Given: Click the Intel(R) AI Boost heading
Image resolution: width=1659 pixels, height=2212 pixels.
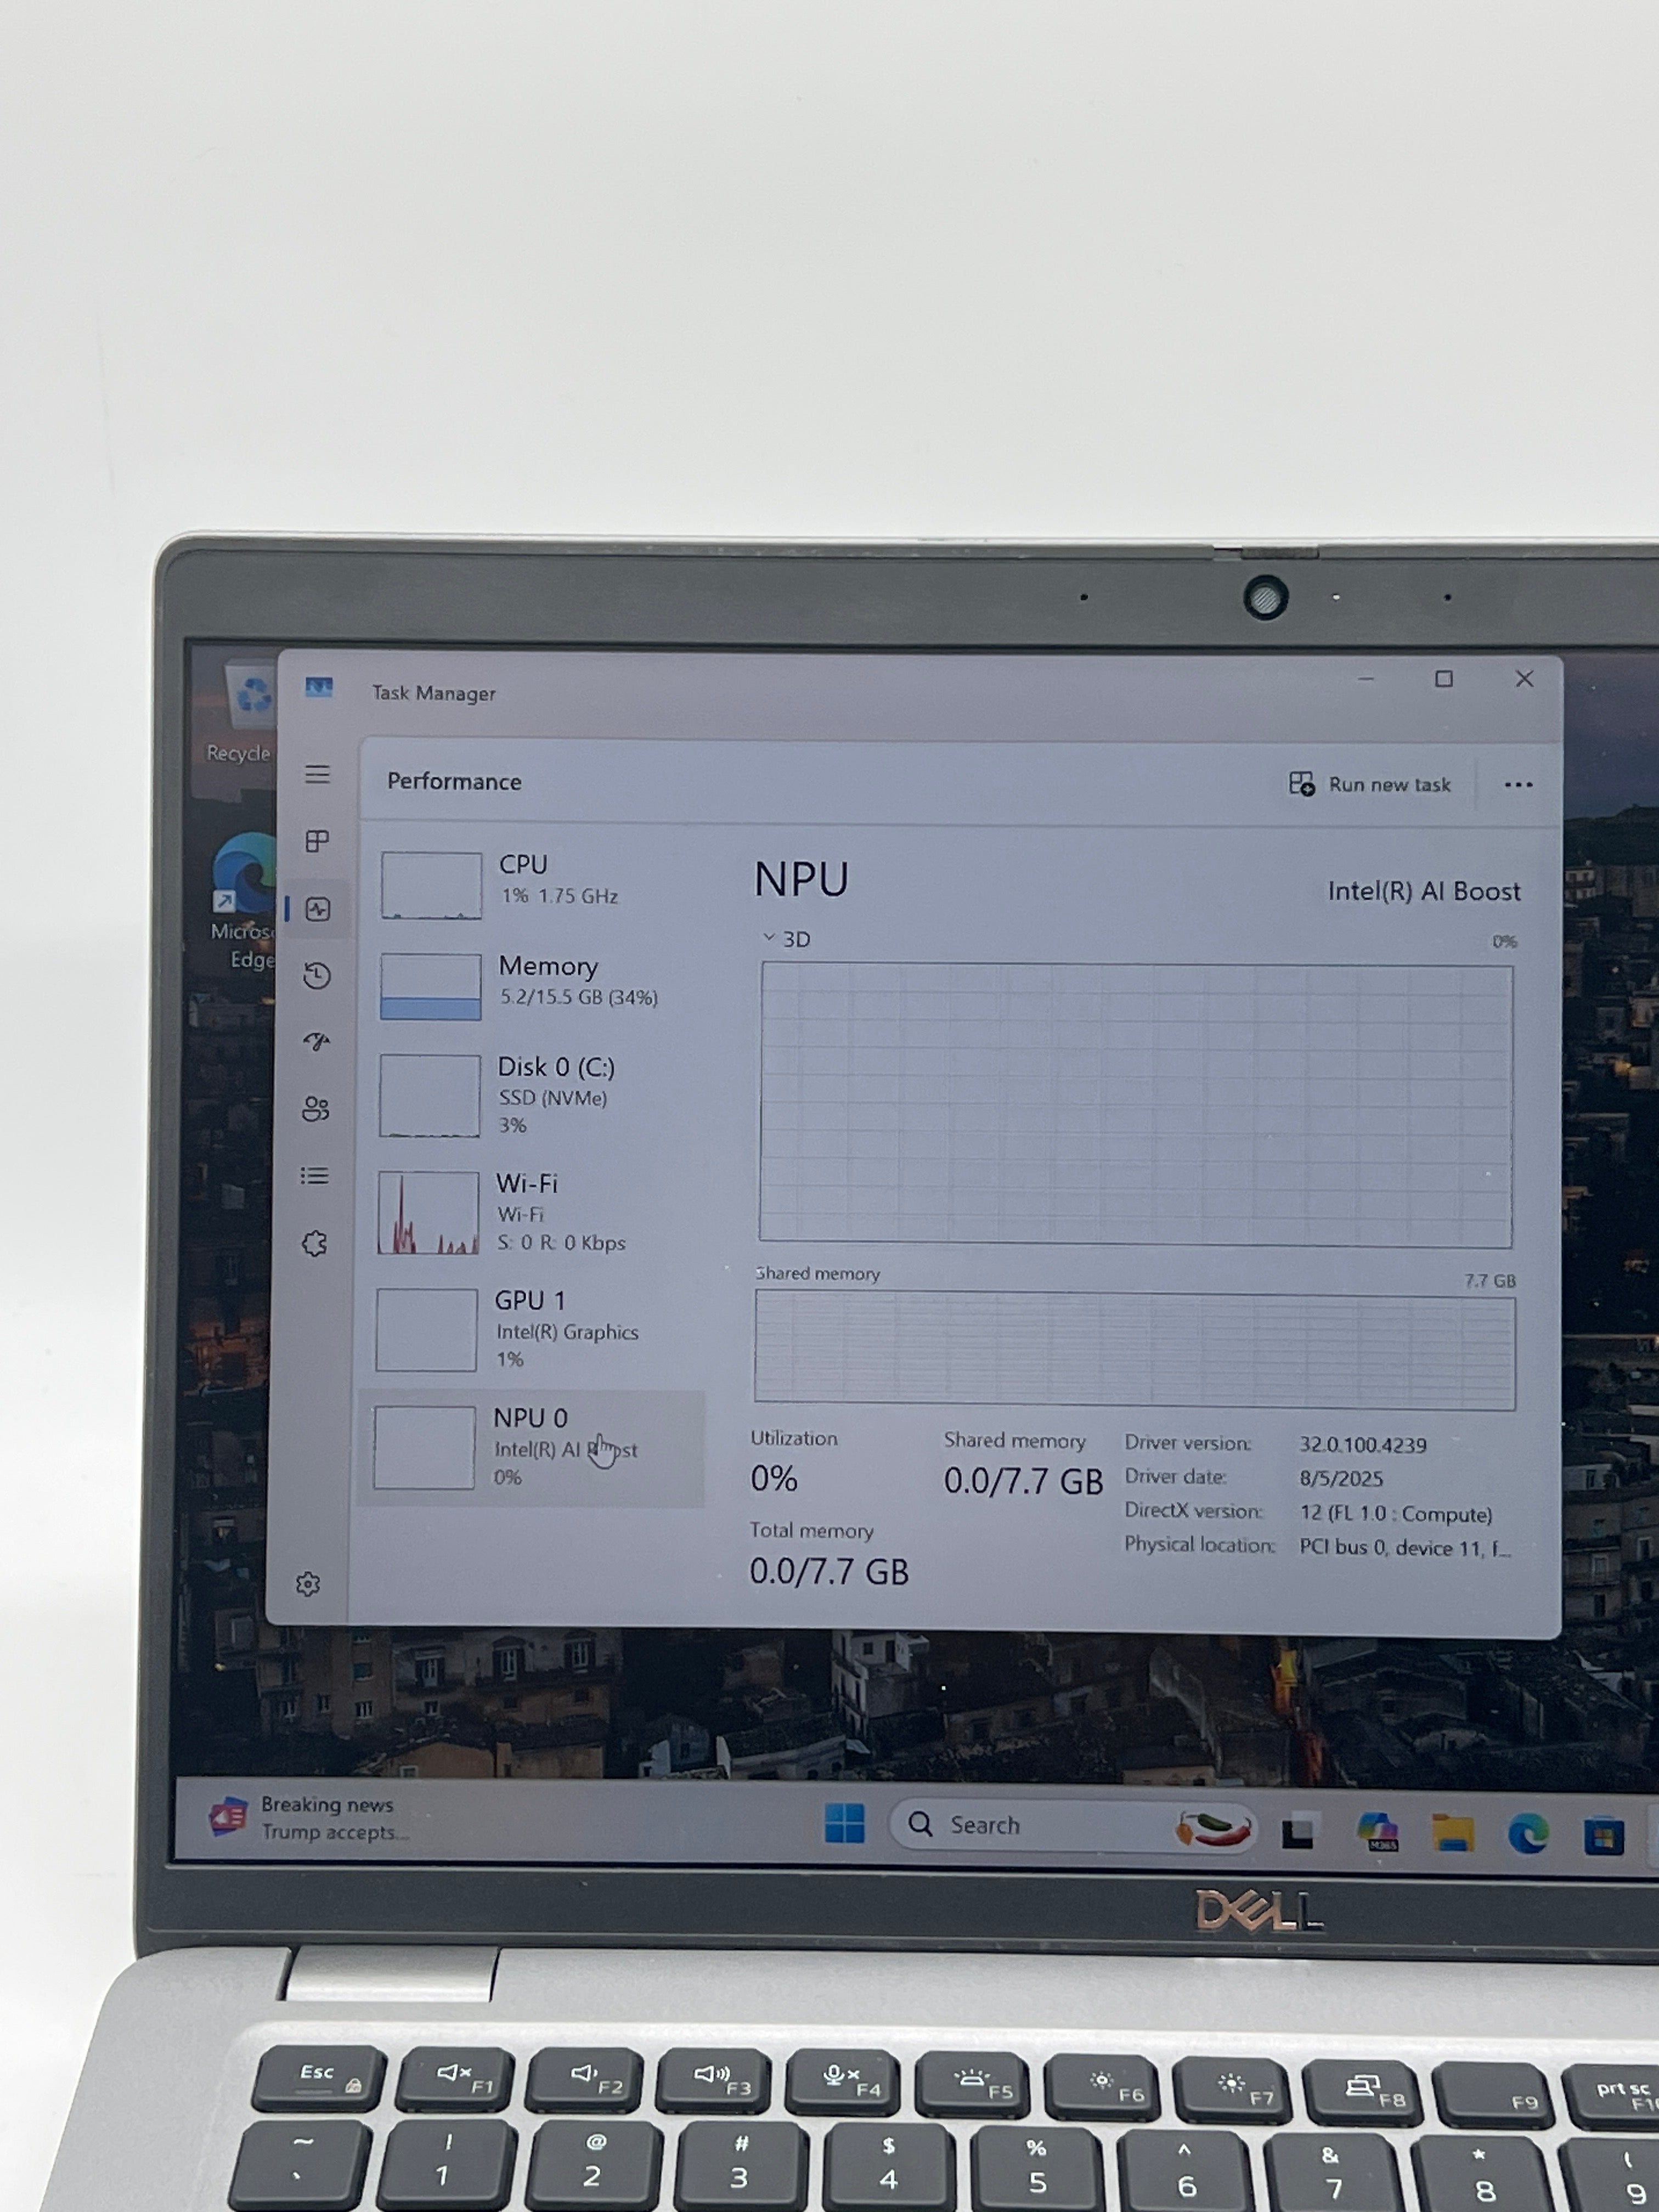Looking at the screenshot, I should point(1424,891).
